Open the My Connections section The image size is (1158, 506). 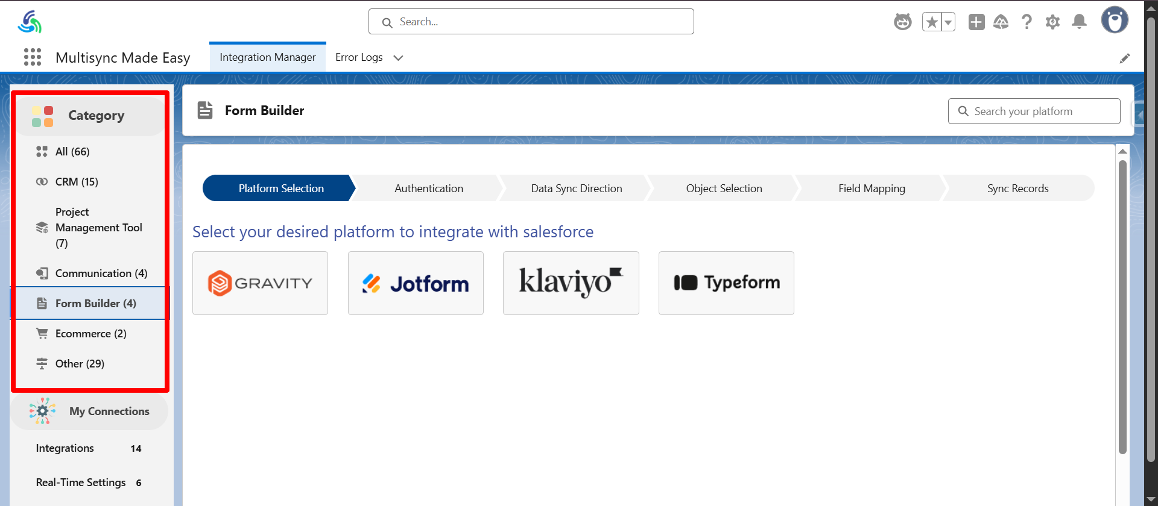pos(89,411)
